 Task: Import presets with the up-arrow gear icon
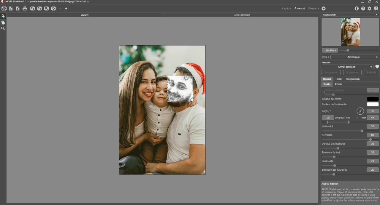32,9
